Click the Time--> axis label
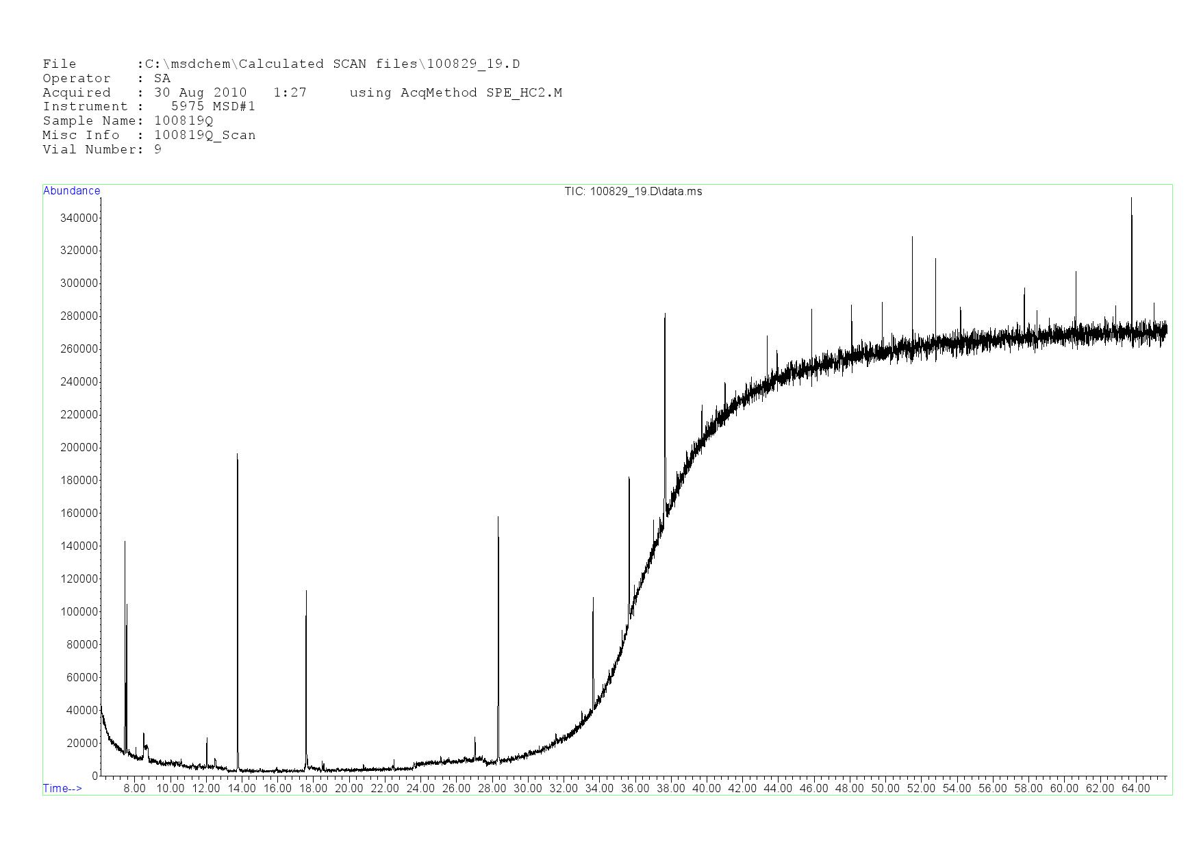 (x=62, y=788)
